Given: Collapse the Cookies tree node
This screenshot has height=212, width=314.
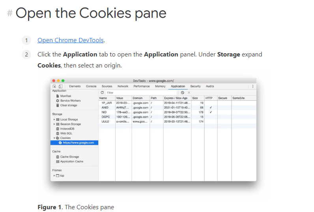Looking at the screenshot, I should [x=54, y=138].
